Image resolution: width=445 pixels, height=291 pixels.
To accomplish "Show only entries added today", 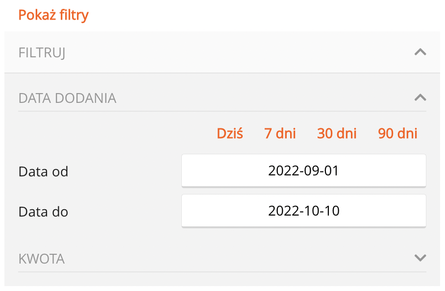I will point(230,133).
